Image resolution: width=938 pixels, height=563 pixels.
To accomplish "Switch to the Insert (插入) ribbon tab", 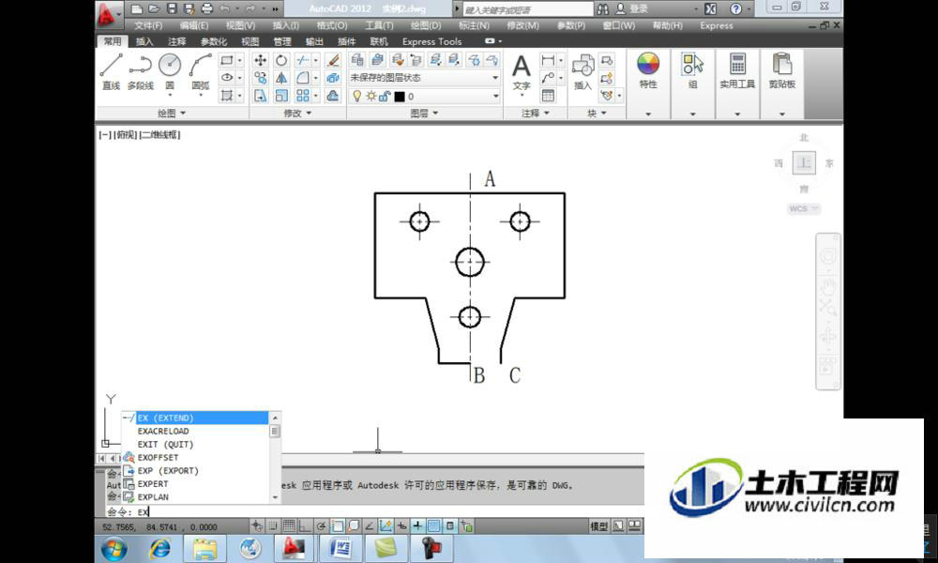I will coord(144,41).
